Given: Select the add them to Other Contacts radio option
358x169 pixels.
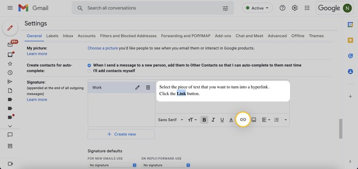Looking at the screenshot, I should tap(89, 65).
